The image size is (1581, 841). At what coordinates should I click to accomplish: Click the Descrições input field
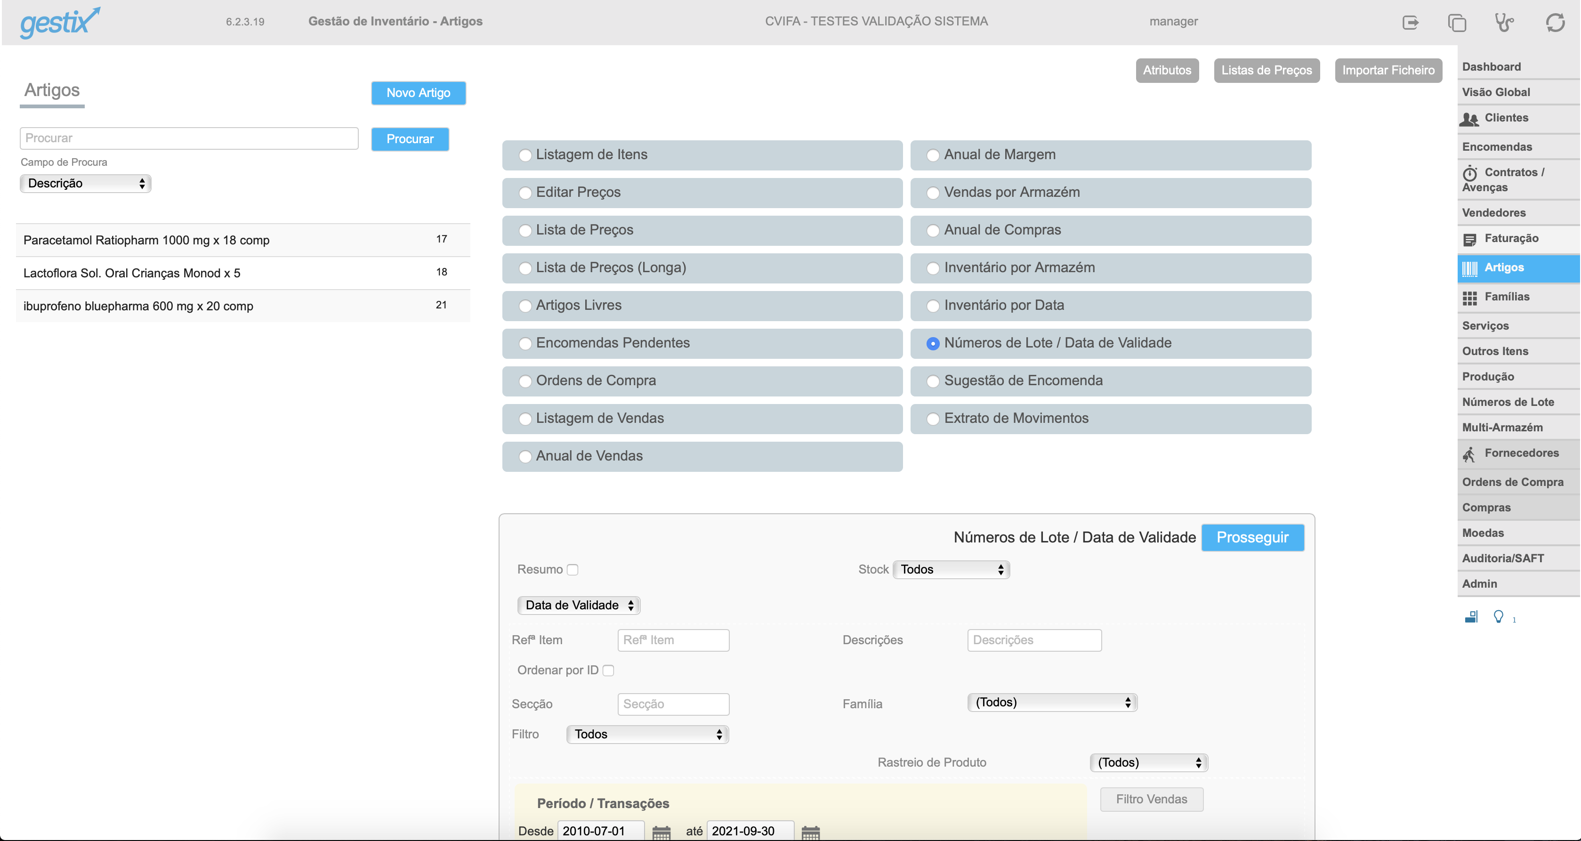click(1034, 640)
